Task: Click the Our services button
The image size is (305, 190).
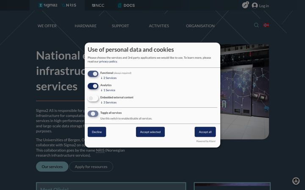Action: click(x=52, y=166)
